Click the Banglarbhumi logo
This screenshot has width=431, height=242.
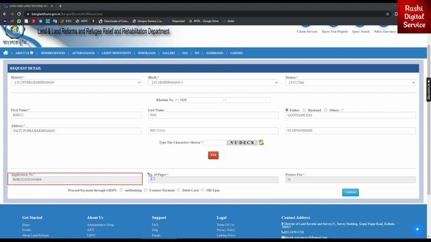(x=15, y=36)
